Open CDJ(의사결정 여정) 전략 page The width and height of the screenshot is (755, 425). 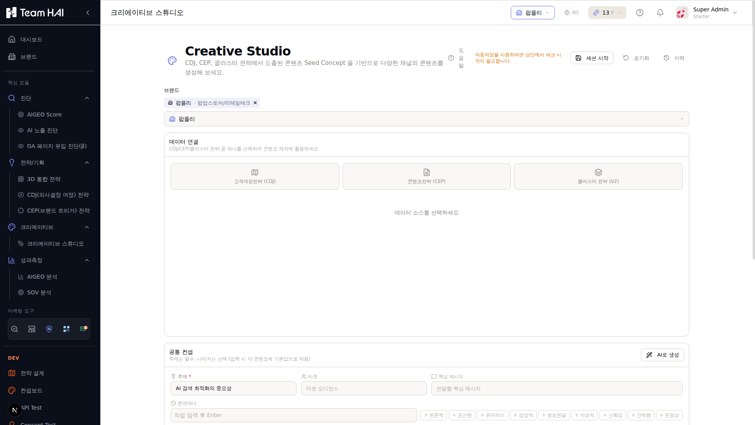(x=53, y=195)
